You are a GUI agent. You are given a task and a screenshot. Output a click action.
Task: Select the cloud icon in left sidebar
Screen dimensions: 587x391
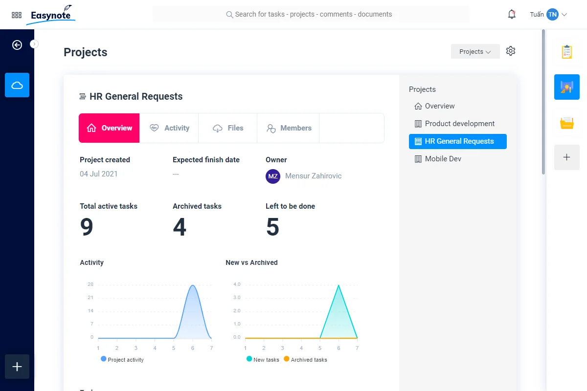[17, 85]
